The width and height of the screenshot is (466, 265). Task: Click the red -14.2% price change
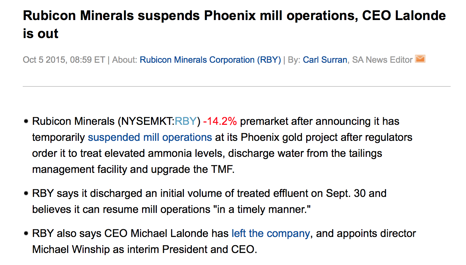pos(220,121)
